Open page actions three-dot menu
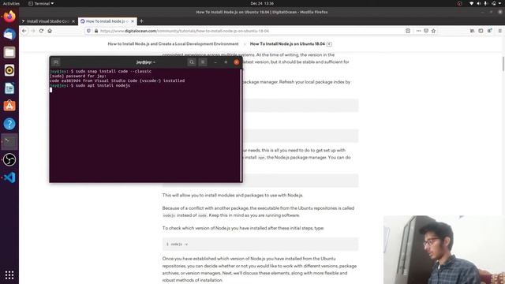This screenshot has height=284, width=505. tap(418, 31)
